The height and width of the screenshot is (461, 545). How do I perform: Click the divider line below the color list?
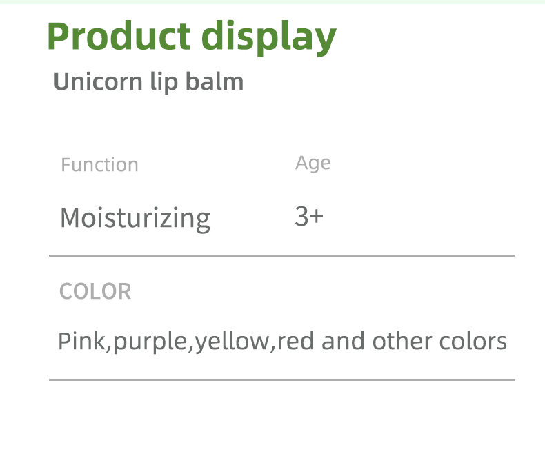(281, 380)
